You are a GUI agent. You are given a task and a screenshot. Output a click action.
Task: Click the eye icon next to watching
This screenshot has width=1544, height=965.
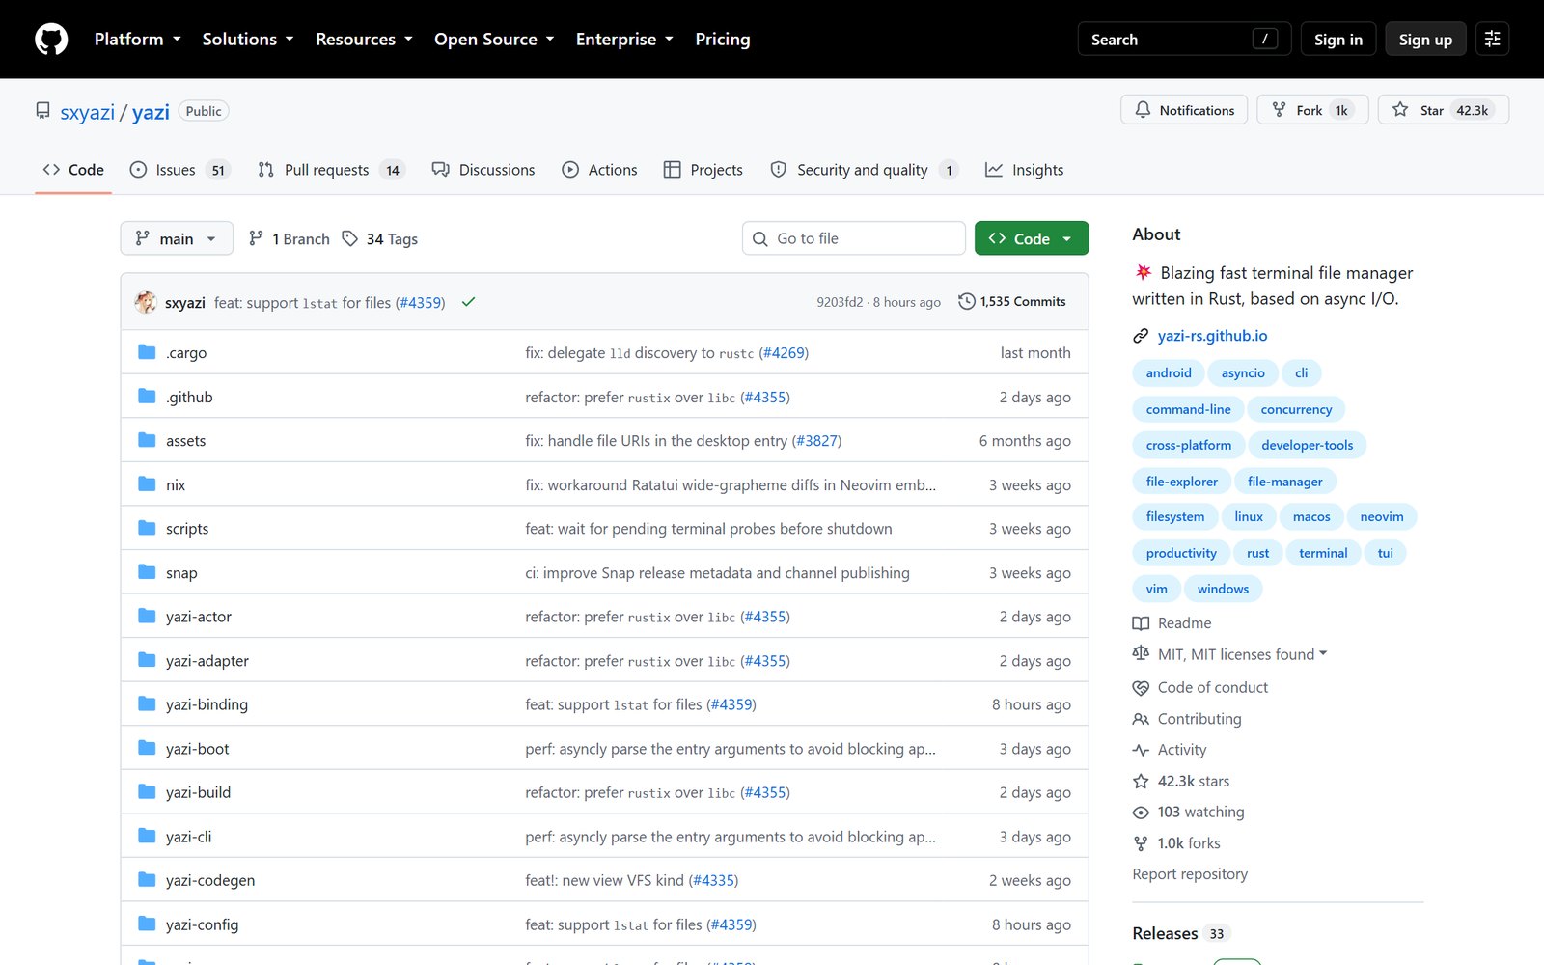pyautogui.click(x=1141, y=813)
